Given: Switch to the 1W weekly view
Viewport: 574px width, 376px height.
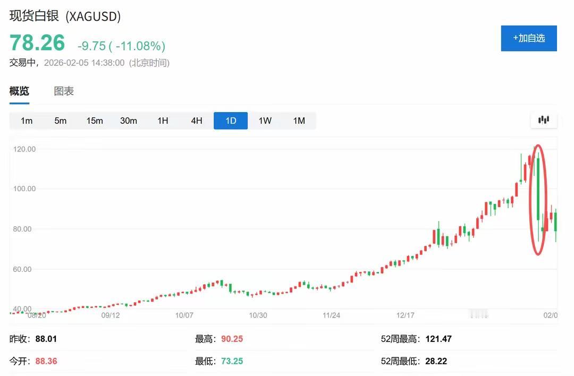Looking at the screenshot, I should pos(265,121).
